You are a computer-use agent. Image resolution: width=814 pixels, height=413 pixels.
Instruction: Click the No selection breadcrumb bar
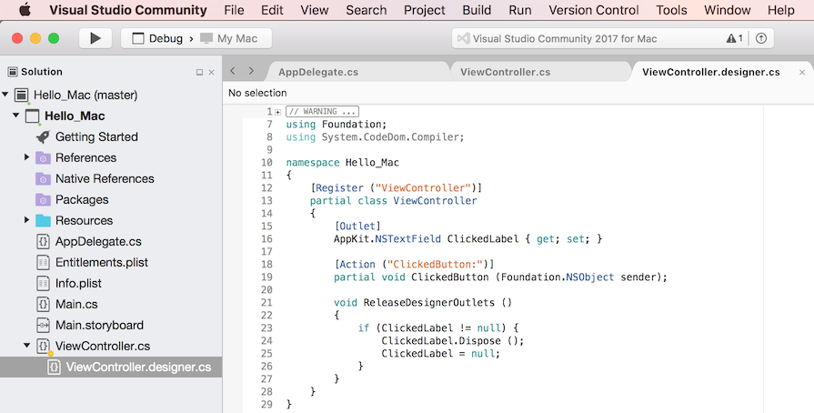[x=257, y=93]
